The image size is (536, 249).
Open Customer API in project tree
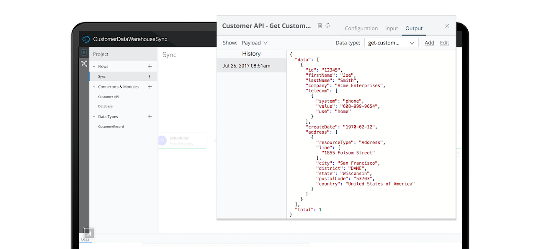click(x=108, y=97)
